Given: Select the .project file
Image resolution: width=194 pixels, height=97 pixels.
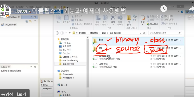Looking at the screenshot, I should coord(138,65).
